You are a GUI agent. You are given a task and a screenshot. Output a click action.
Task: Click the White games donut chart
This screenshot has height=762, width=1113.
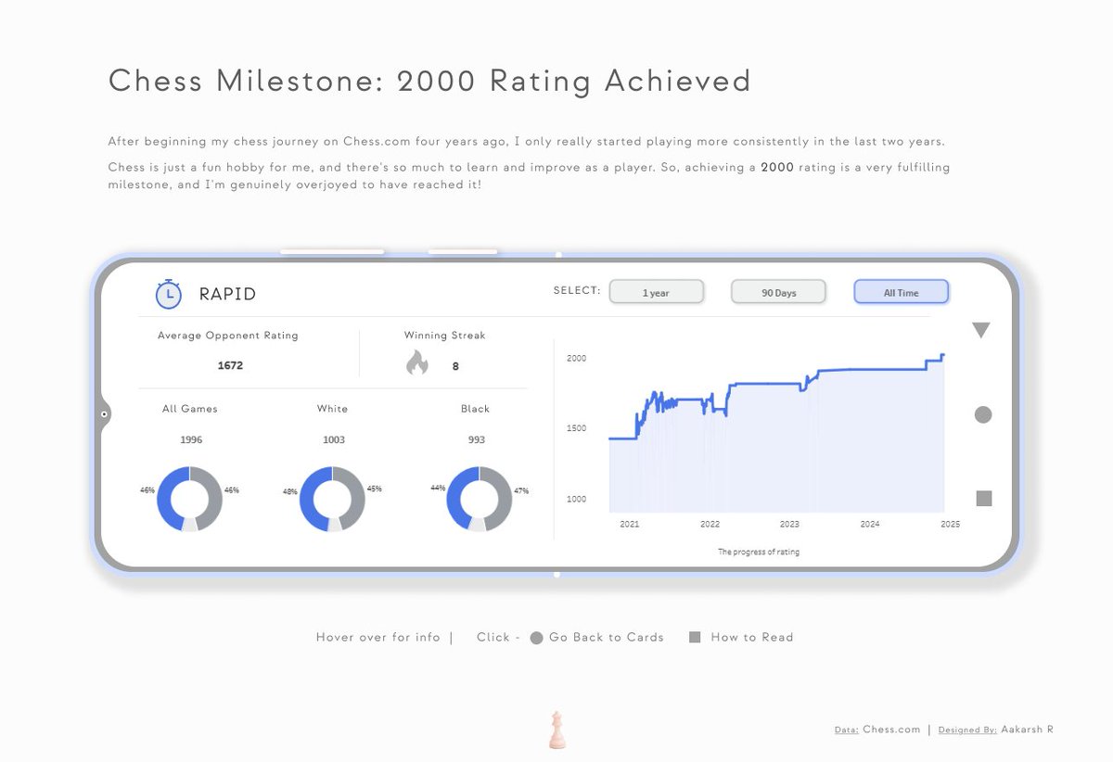pyautogui.click(x=332, y=496)
